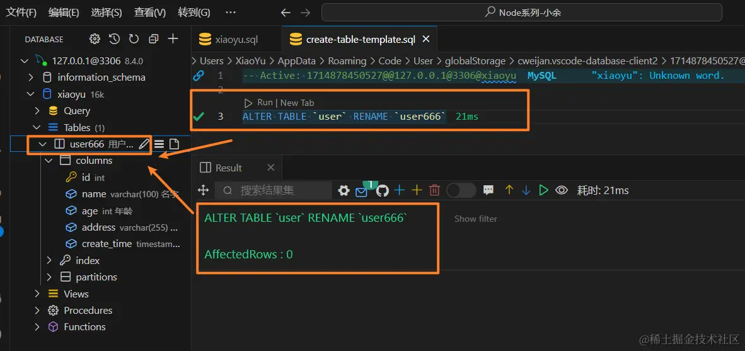Run query with green play icon
The height and width of the screenshot is (351, 745).
543,190
